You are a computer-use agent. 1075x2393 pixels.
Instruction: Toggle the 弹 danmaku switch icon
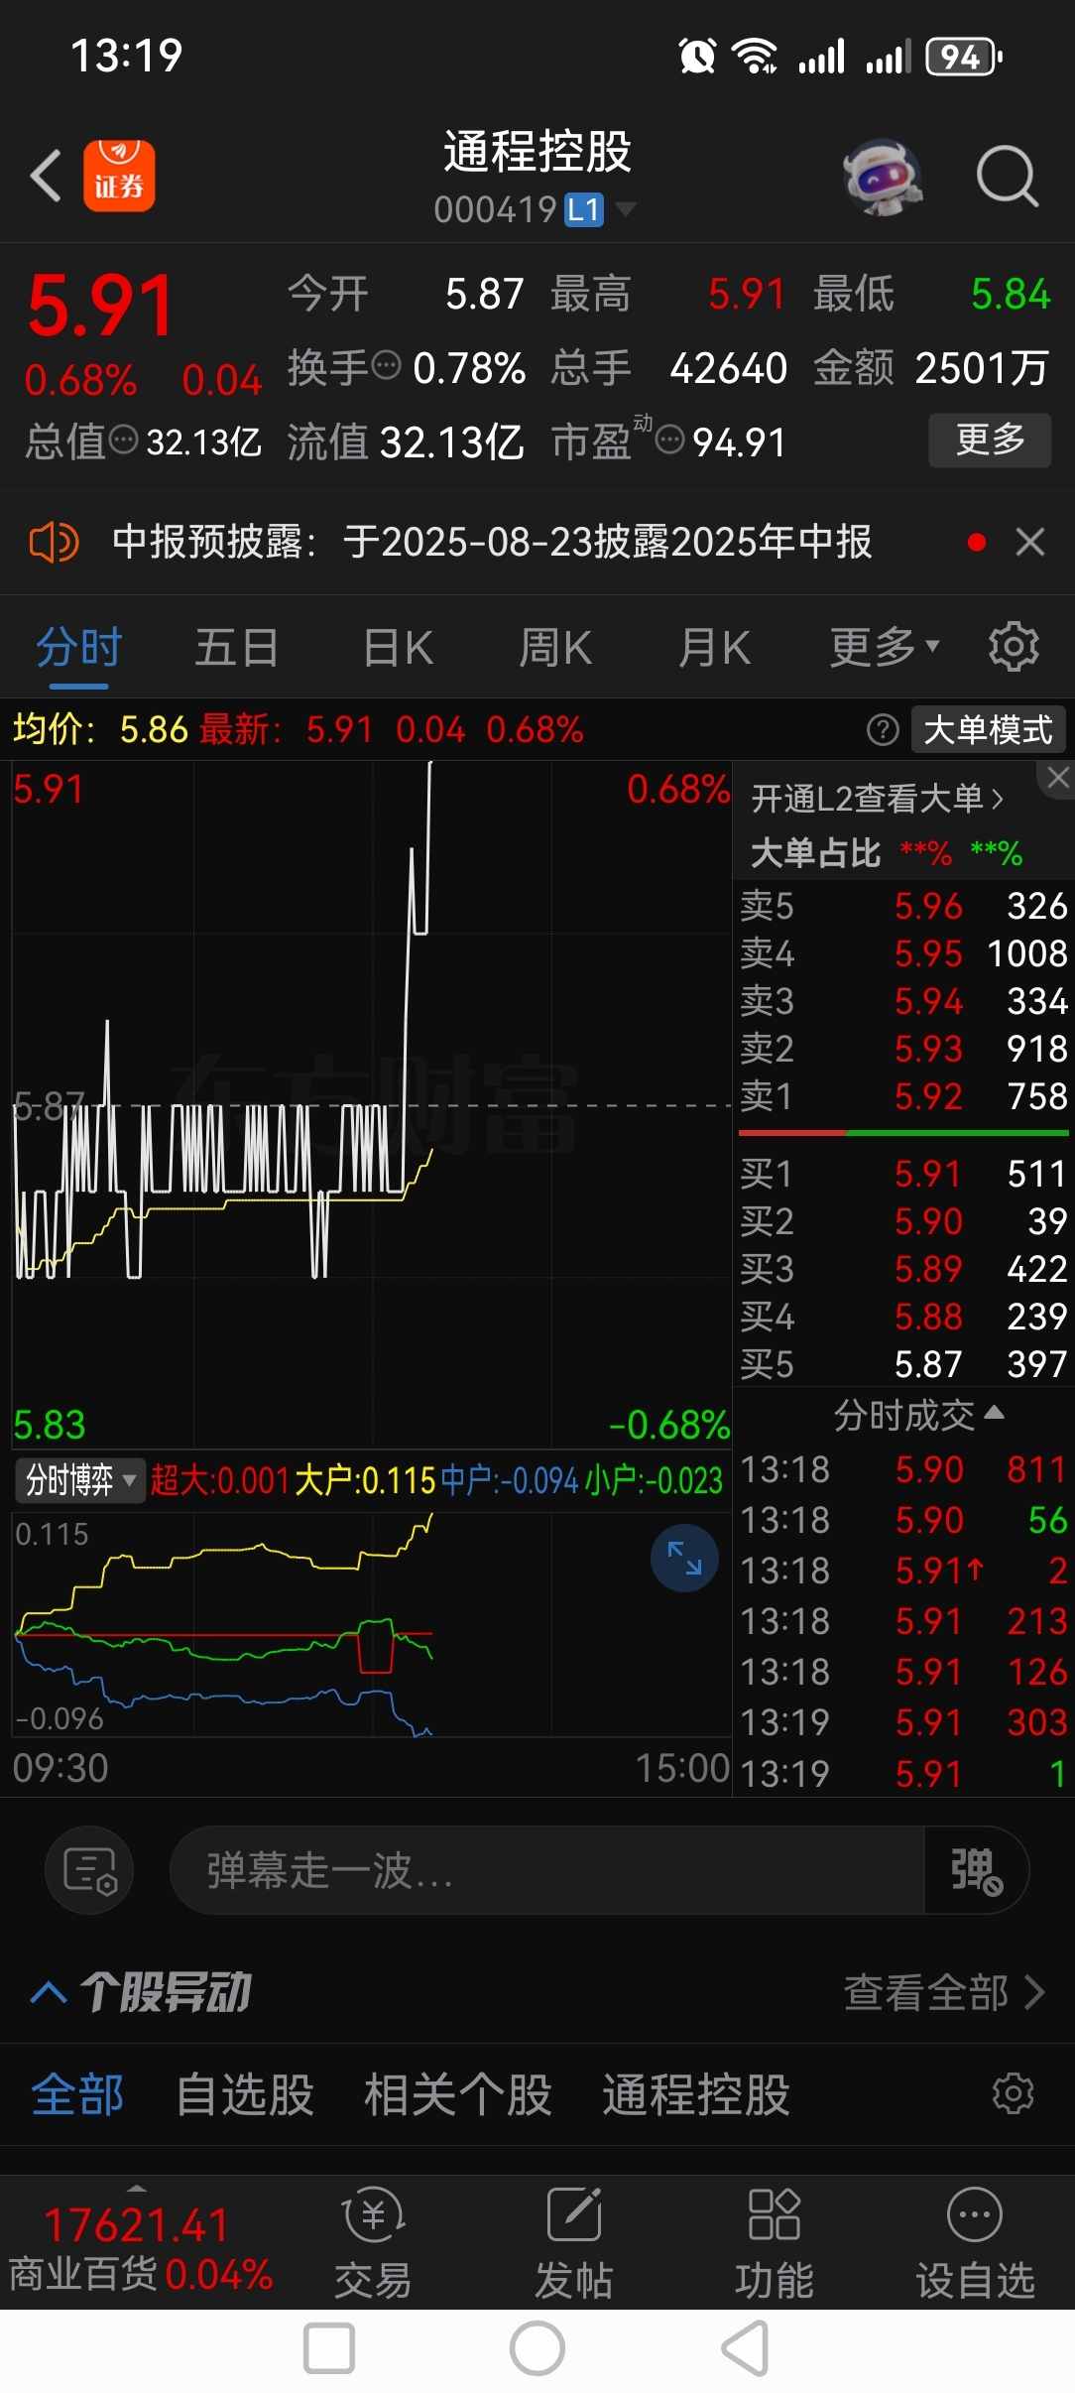click(x=976, y=1871)
